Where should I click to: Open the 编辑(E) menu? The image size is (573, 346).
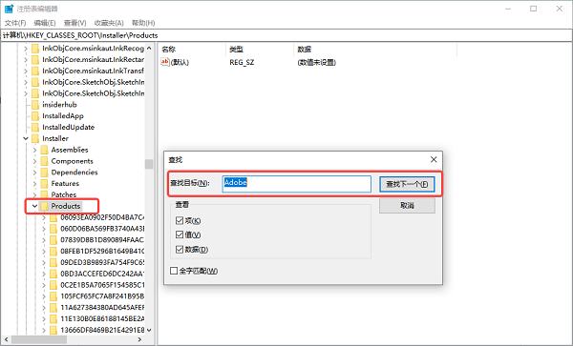[x=45, y=23]
